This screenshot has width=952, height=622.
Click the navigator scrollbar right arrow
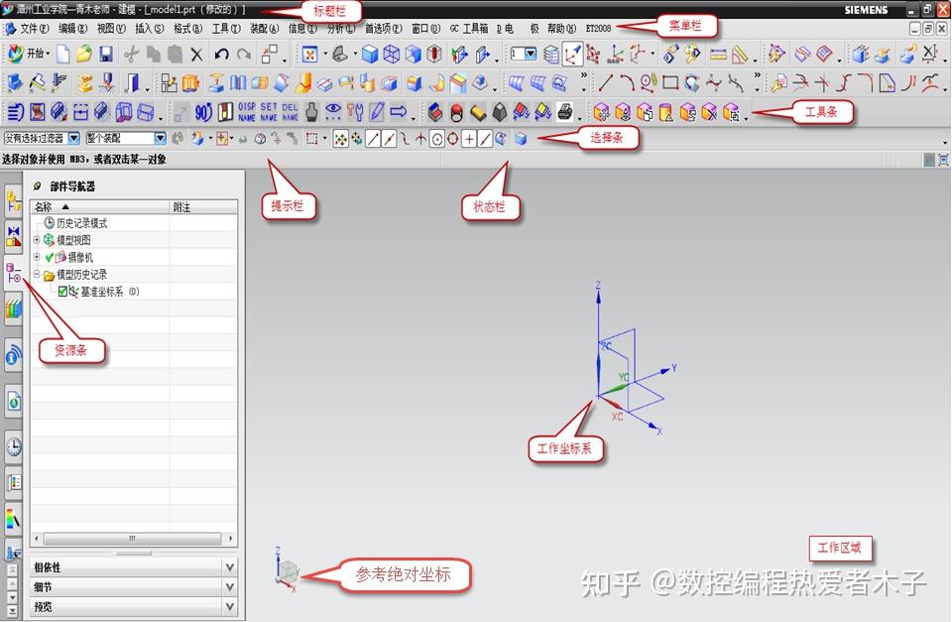(x=231, y=539)
